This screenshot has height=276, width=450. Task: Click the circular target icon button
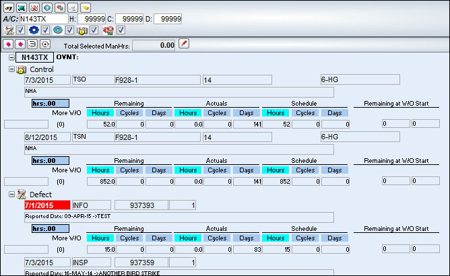click(45, 44)
